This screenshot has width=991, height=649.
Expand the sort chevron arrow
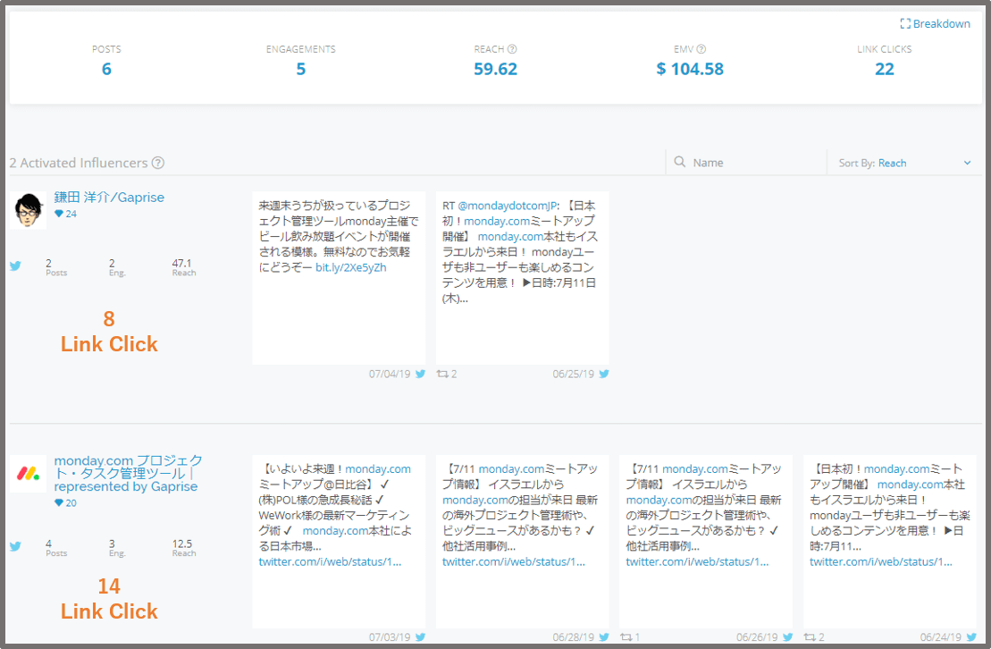(x=967, y=163)
